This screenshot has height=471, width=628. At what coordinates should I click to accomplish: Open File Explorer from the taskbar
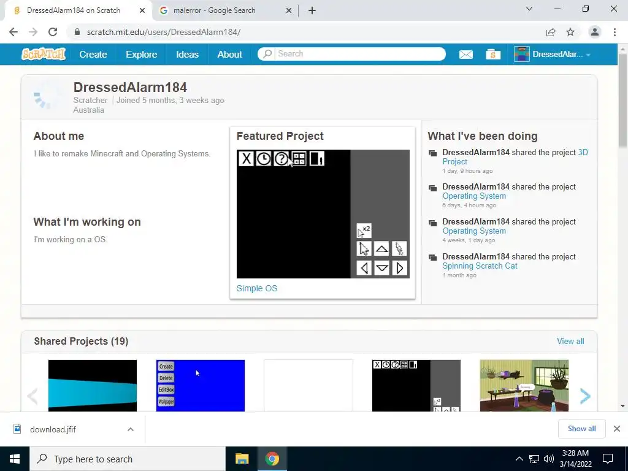(x=242, y=459)
